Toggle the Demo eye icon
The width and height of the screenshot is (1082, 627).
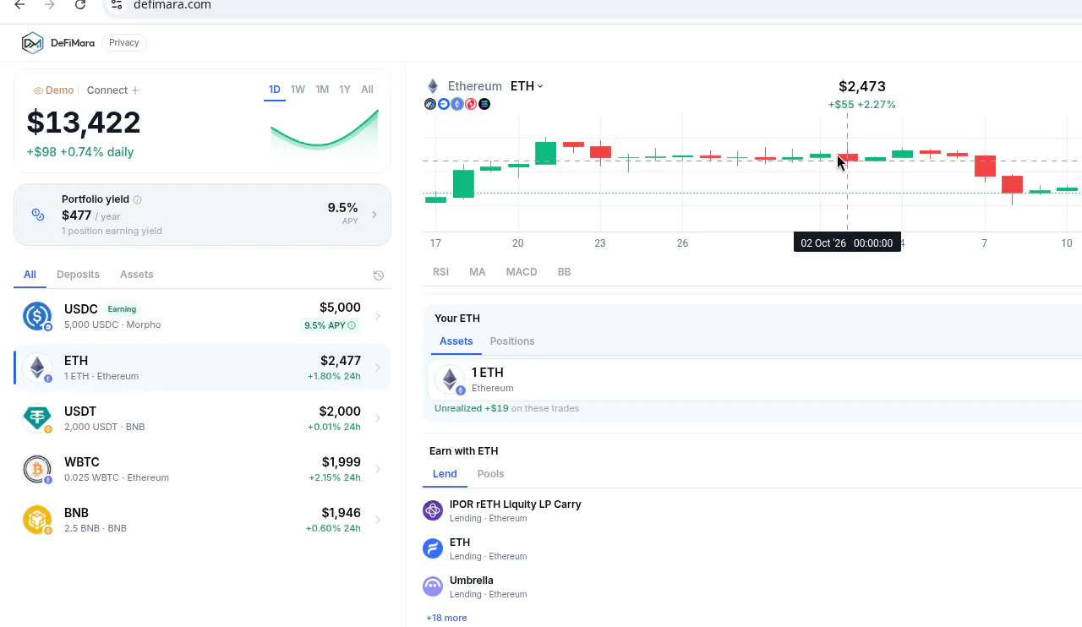click(x=38, y=90)
